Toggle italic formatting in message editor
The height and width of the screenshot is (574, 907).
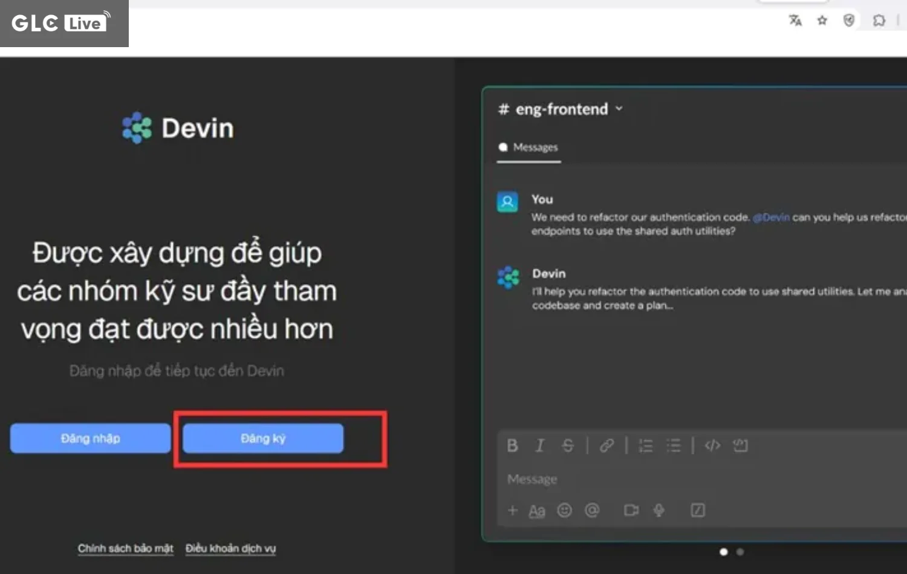coord(539,445)
